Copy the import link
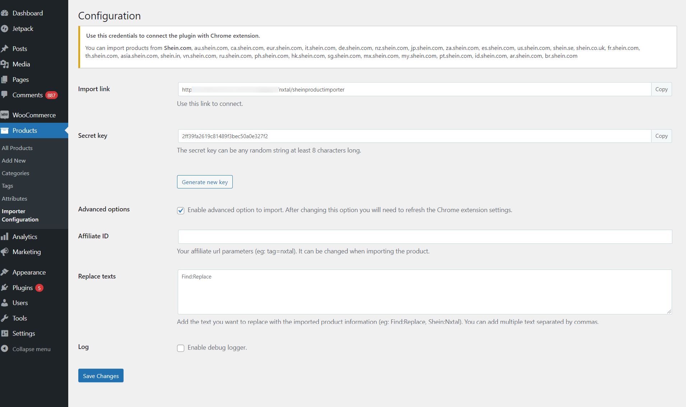This screenshot has height=407, width=686. [661, 89]
